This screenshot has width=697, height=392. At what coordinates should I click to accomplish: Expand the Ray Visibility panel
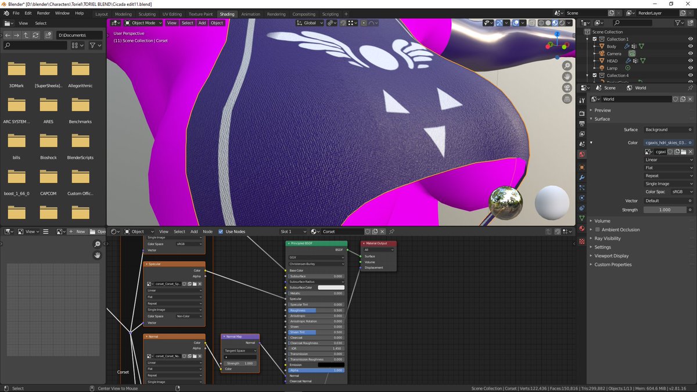pyautogui.click(x=607, y=238)
